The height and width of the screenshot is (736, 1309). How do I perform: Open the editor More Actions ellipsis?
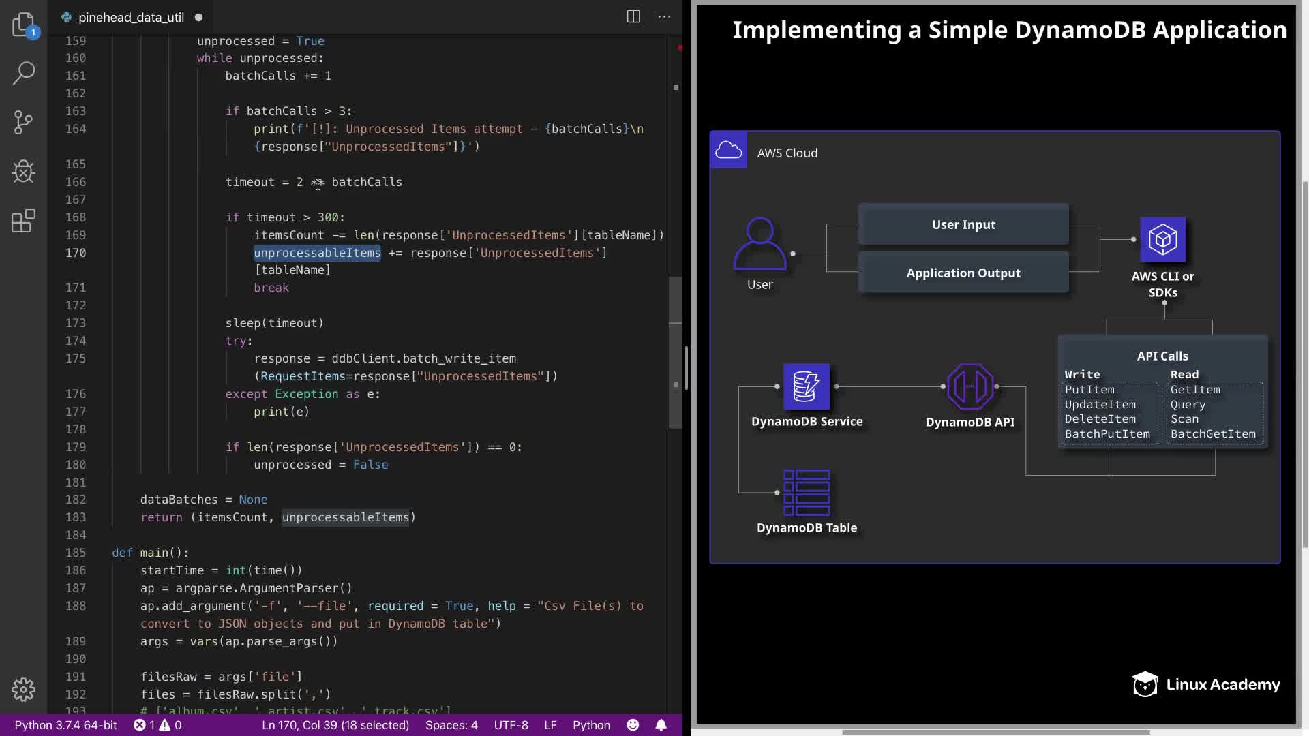pyautogui.click(x=664, y=17)
